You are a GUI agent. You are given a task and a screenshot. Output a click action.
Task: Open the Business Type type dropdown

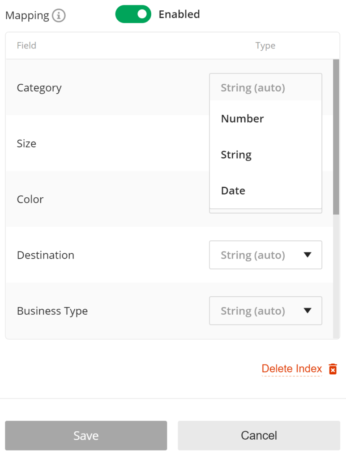[x=265, y=311]
